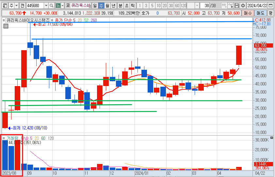Switch to monthly 월 chart period

107,6
